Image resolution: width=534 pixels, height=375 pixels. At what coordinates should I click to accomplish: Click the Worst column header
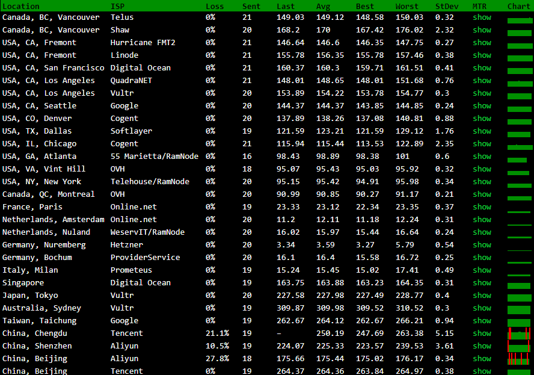(407, 6)
